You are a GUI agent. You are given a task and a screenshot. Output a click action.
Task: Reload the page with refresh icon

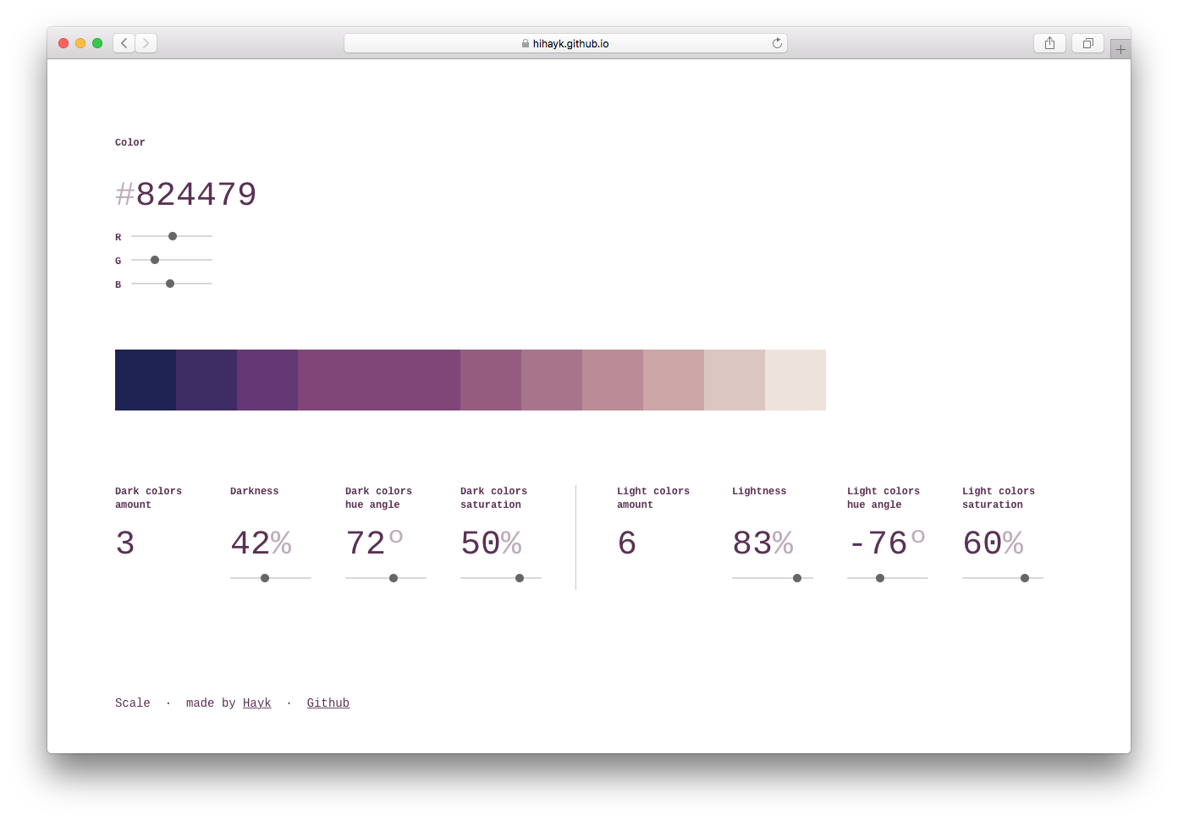point(777,43)
